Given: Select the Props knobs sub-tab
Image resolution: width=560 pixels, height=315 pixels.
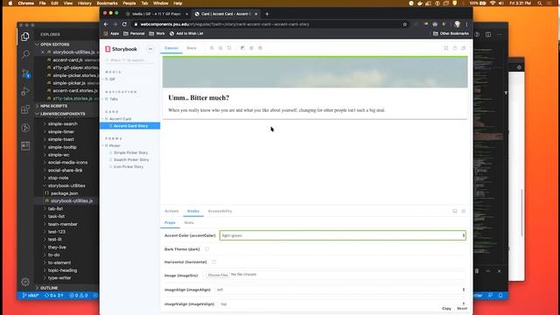Looking at the screenshot, I should point(170,222).
